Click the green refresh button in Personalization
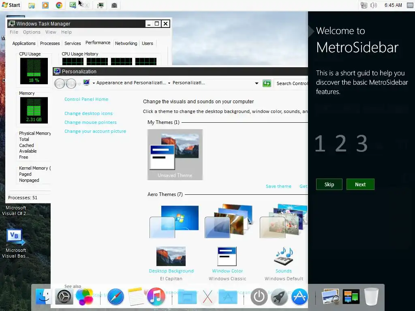The image size is (415, 311). pos(267,83)
